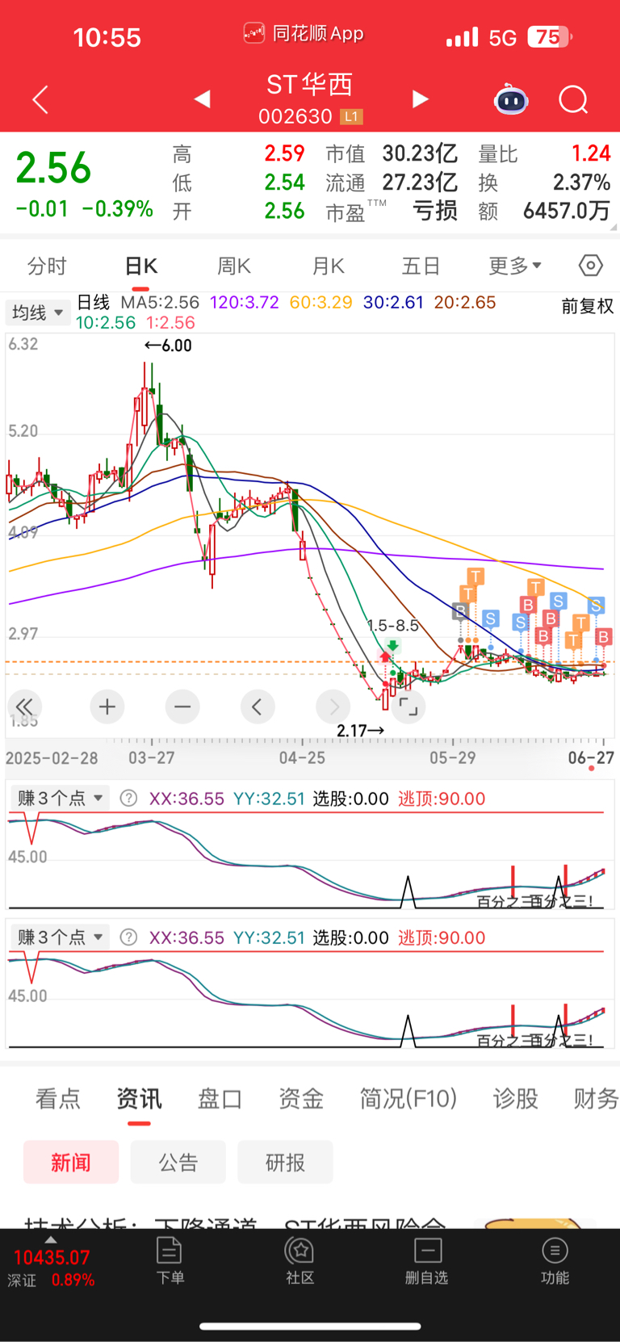Open the 简况(F10) tab

[x=408, y=1098]
